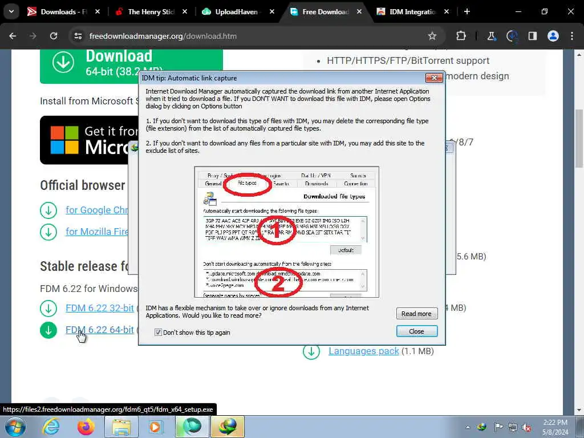Open the Extensions puzzle icon
Viewport: 584px width, 438px height.
[x=461, y=36]
